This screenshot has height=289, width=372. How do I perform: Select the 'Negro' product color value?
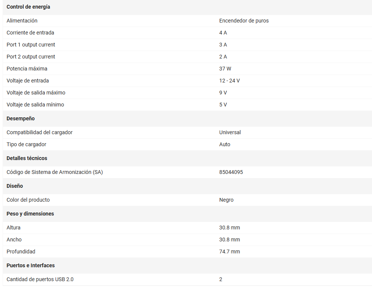226,200
